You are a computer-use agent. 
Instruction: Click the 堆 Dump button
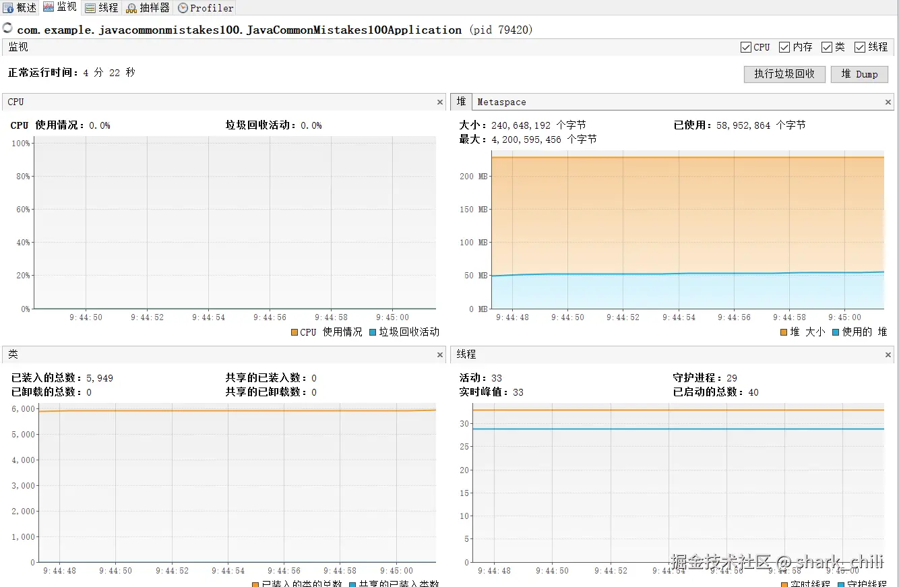click(x=859, y=74)
